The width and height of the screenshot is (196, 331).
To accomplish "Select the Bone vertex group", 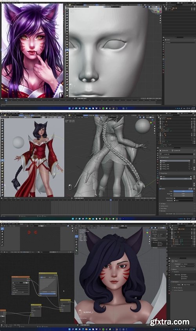I will pyautogui.click(x=175, y=163).
